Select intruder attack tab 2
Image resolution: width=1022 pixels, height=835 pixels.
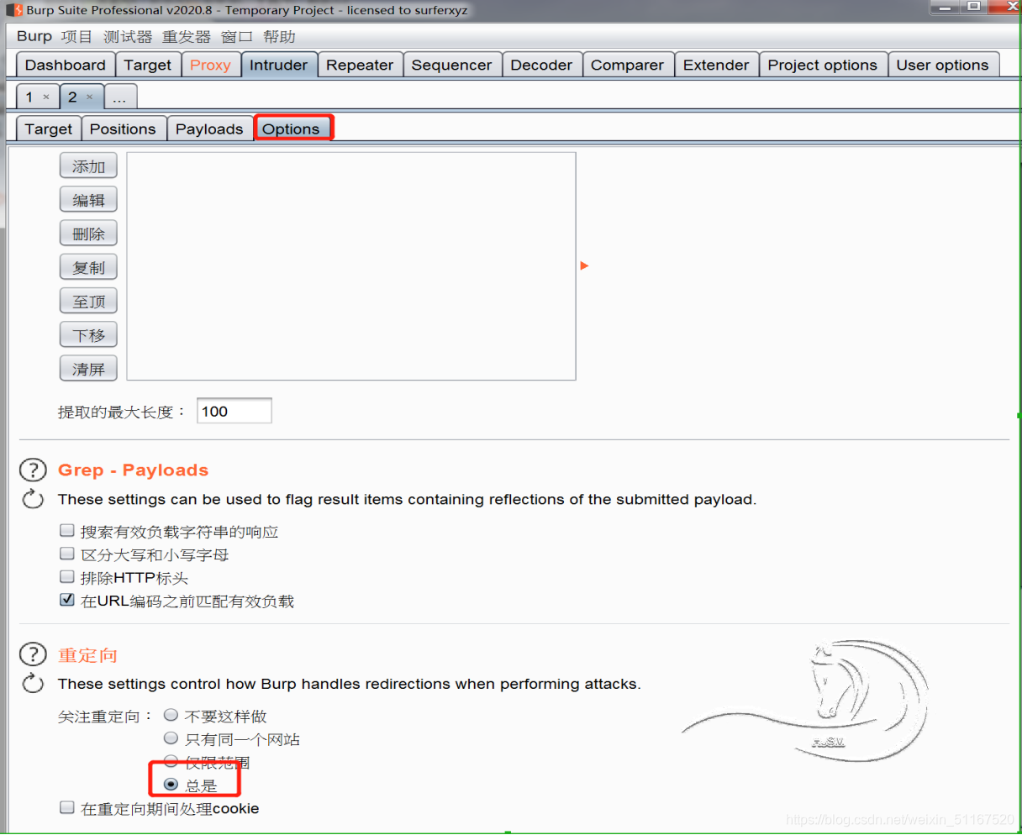click(x=73, y=97)
